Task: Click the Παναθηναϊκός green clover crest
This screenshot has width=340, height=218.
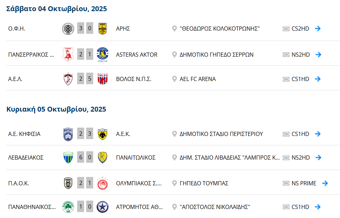Action: point(68,207)
